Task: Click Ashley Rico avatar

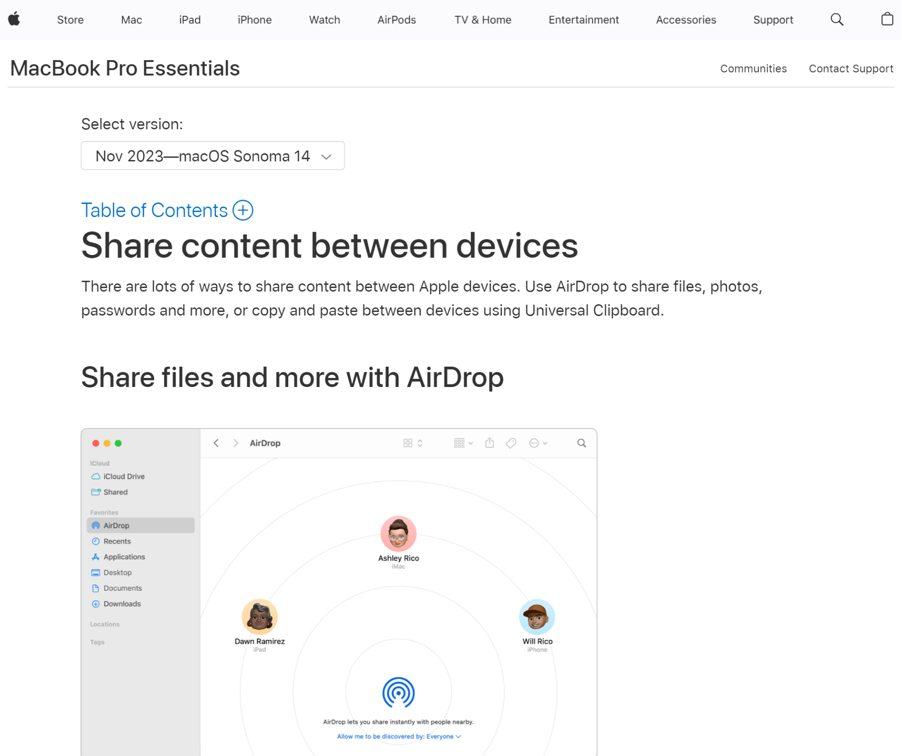Action: (x=398, y=534)
